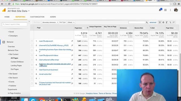The image size is (181, 101).
Task: Check row 10 3-types-business-risk checkbox
Action: click(x=32, y=84)
